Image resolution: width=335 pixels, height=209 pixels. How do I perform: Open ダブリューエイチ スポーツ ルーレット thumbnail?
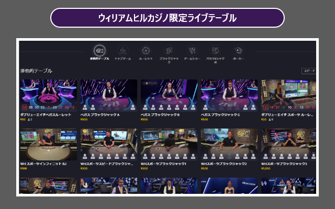tap(288, 95)
